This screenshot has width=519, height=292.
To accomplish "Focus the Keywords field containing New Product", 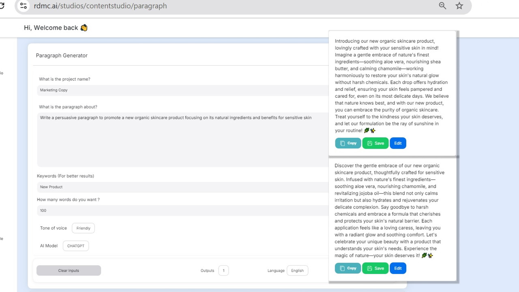I will click(x=182, y=187).
